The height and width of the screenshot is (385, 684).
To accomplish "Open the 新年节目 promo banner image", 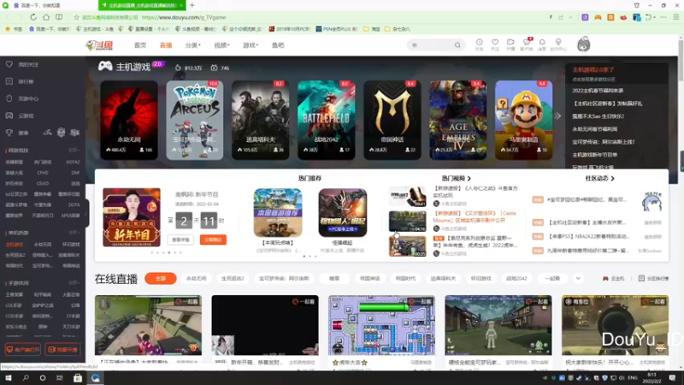I will point(132,217).
